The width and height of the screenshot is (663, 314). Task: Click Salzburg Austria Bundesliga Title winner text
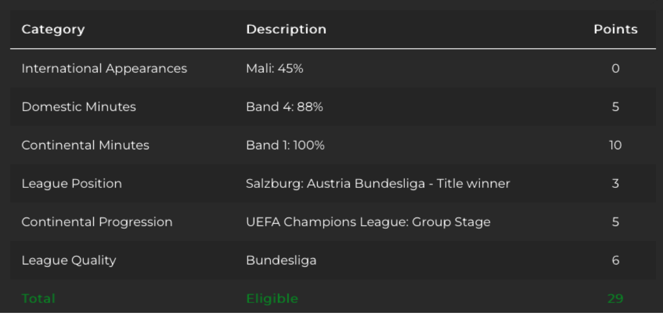click(x=378, y=183)
